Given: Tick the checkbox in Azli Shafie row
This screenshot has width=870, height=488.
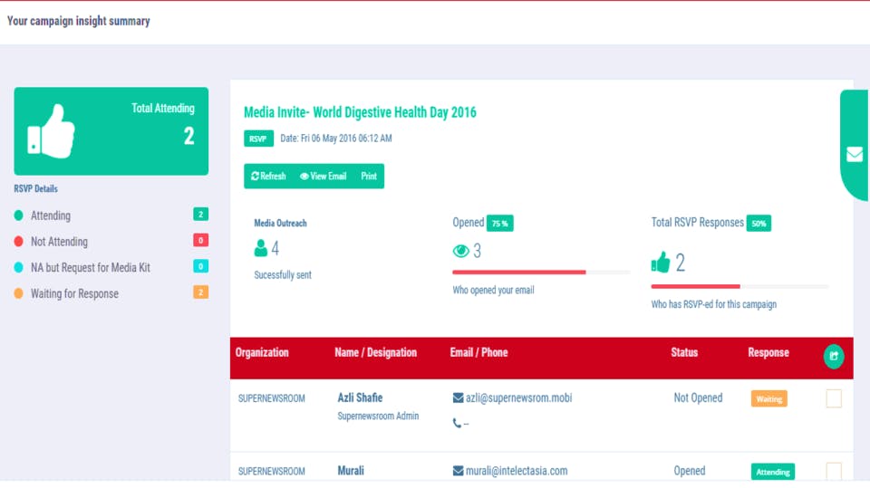Looking at the screenshot, I should (x=834, y=398).
